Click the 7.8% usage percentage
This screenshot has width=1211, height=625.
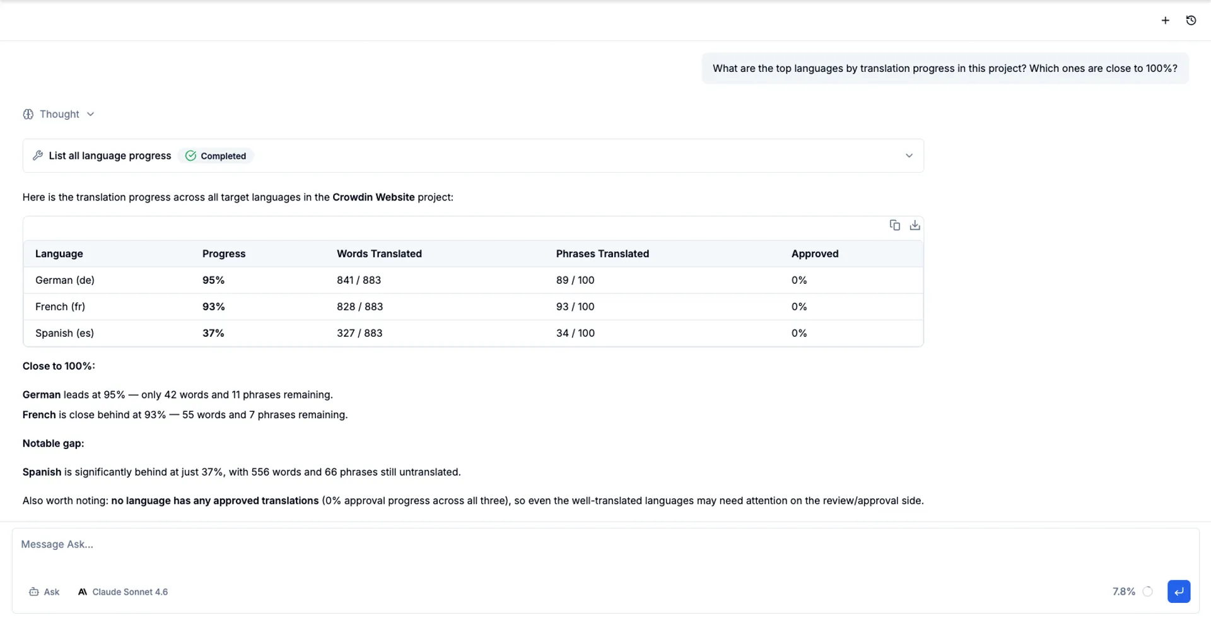click(x=1123, y=592)
